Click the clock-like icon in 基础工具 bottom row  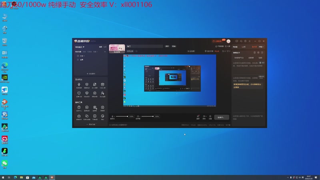click(x=102, y=116)
